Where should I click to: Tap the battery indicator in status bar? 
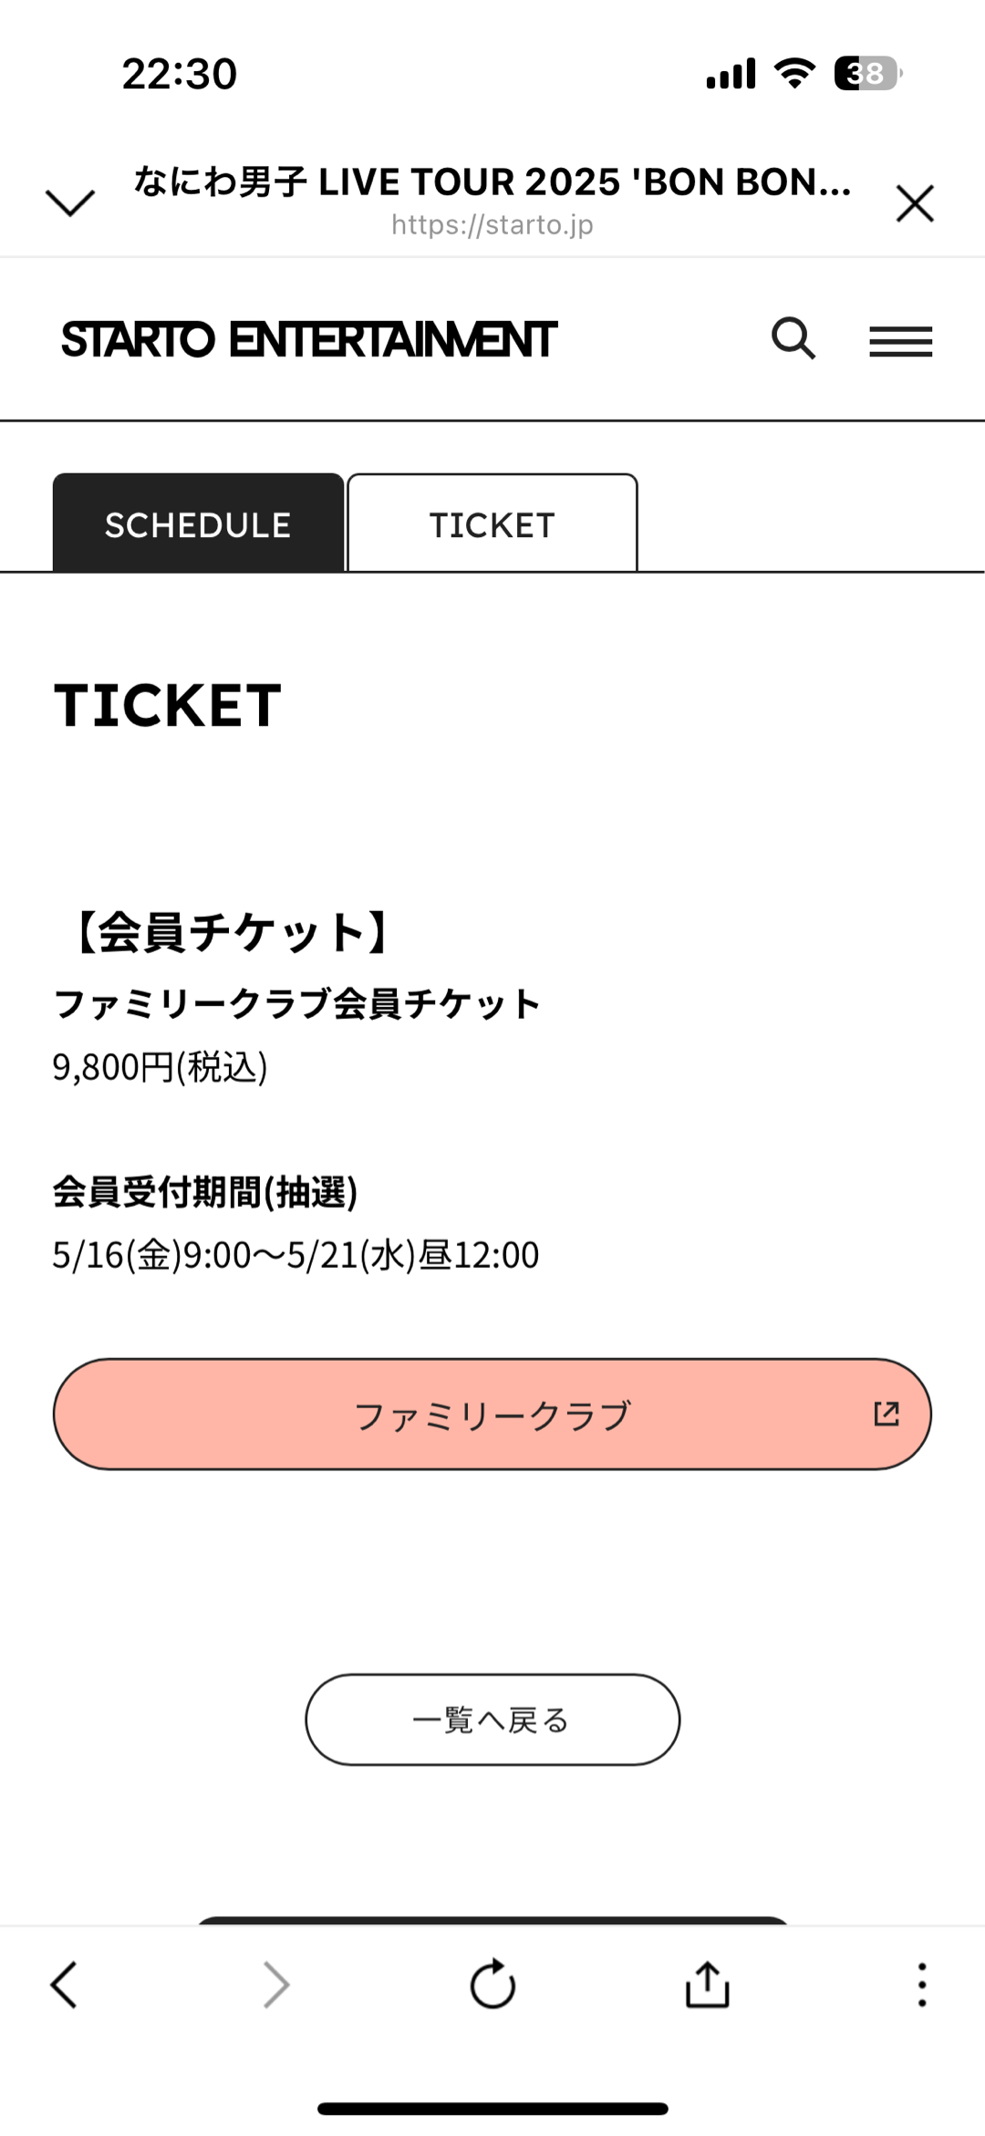(868, 73)
